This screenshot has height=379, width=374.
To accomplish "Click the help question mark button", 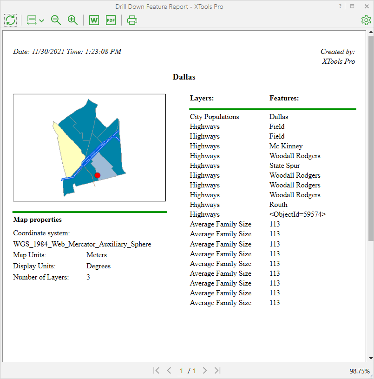I will (340, 7).
